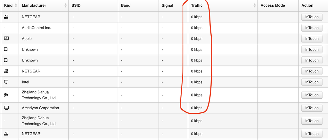Click InTouch in the Arcadyan Corporation row

[312, 108]
